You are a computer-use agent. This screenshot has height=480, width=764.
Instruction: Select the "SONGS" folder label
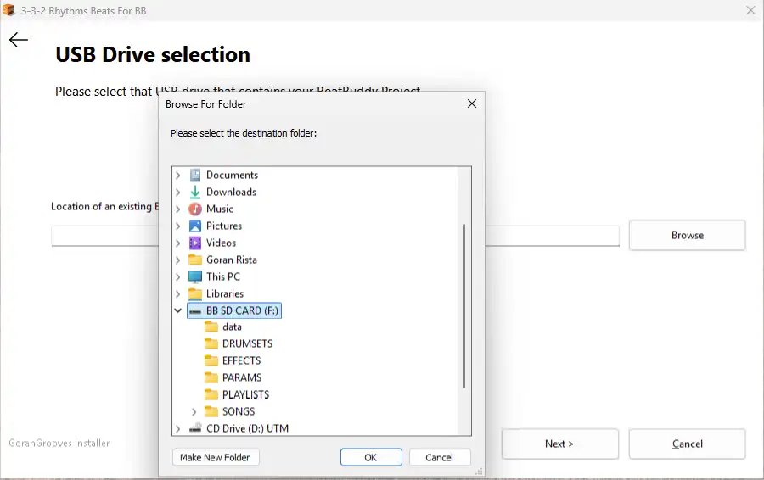(x=239, y=411)
